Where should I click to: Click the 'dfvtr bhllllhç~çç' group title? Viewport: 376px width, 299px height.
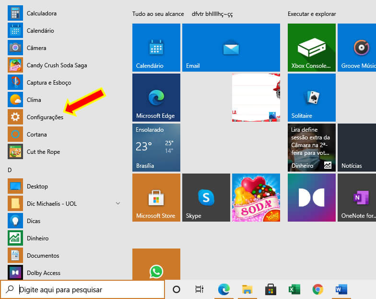(x=212, y=14)
